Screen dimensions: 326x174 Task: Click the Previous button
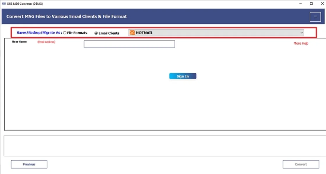(29, 164)
